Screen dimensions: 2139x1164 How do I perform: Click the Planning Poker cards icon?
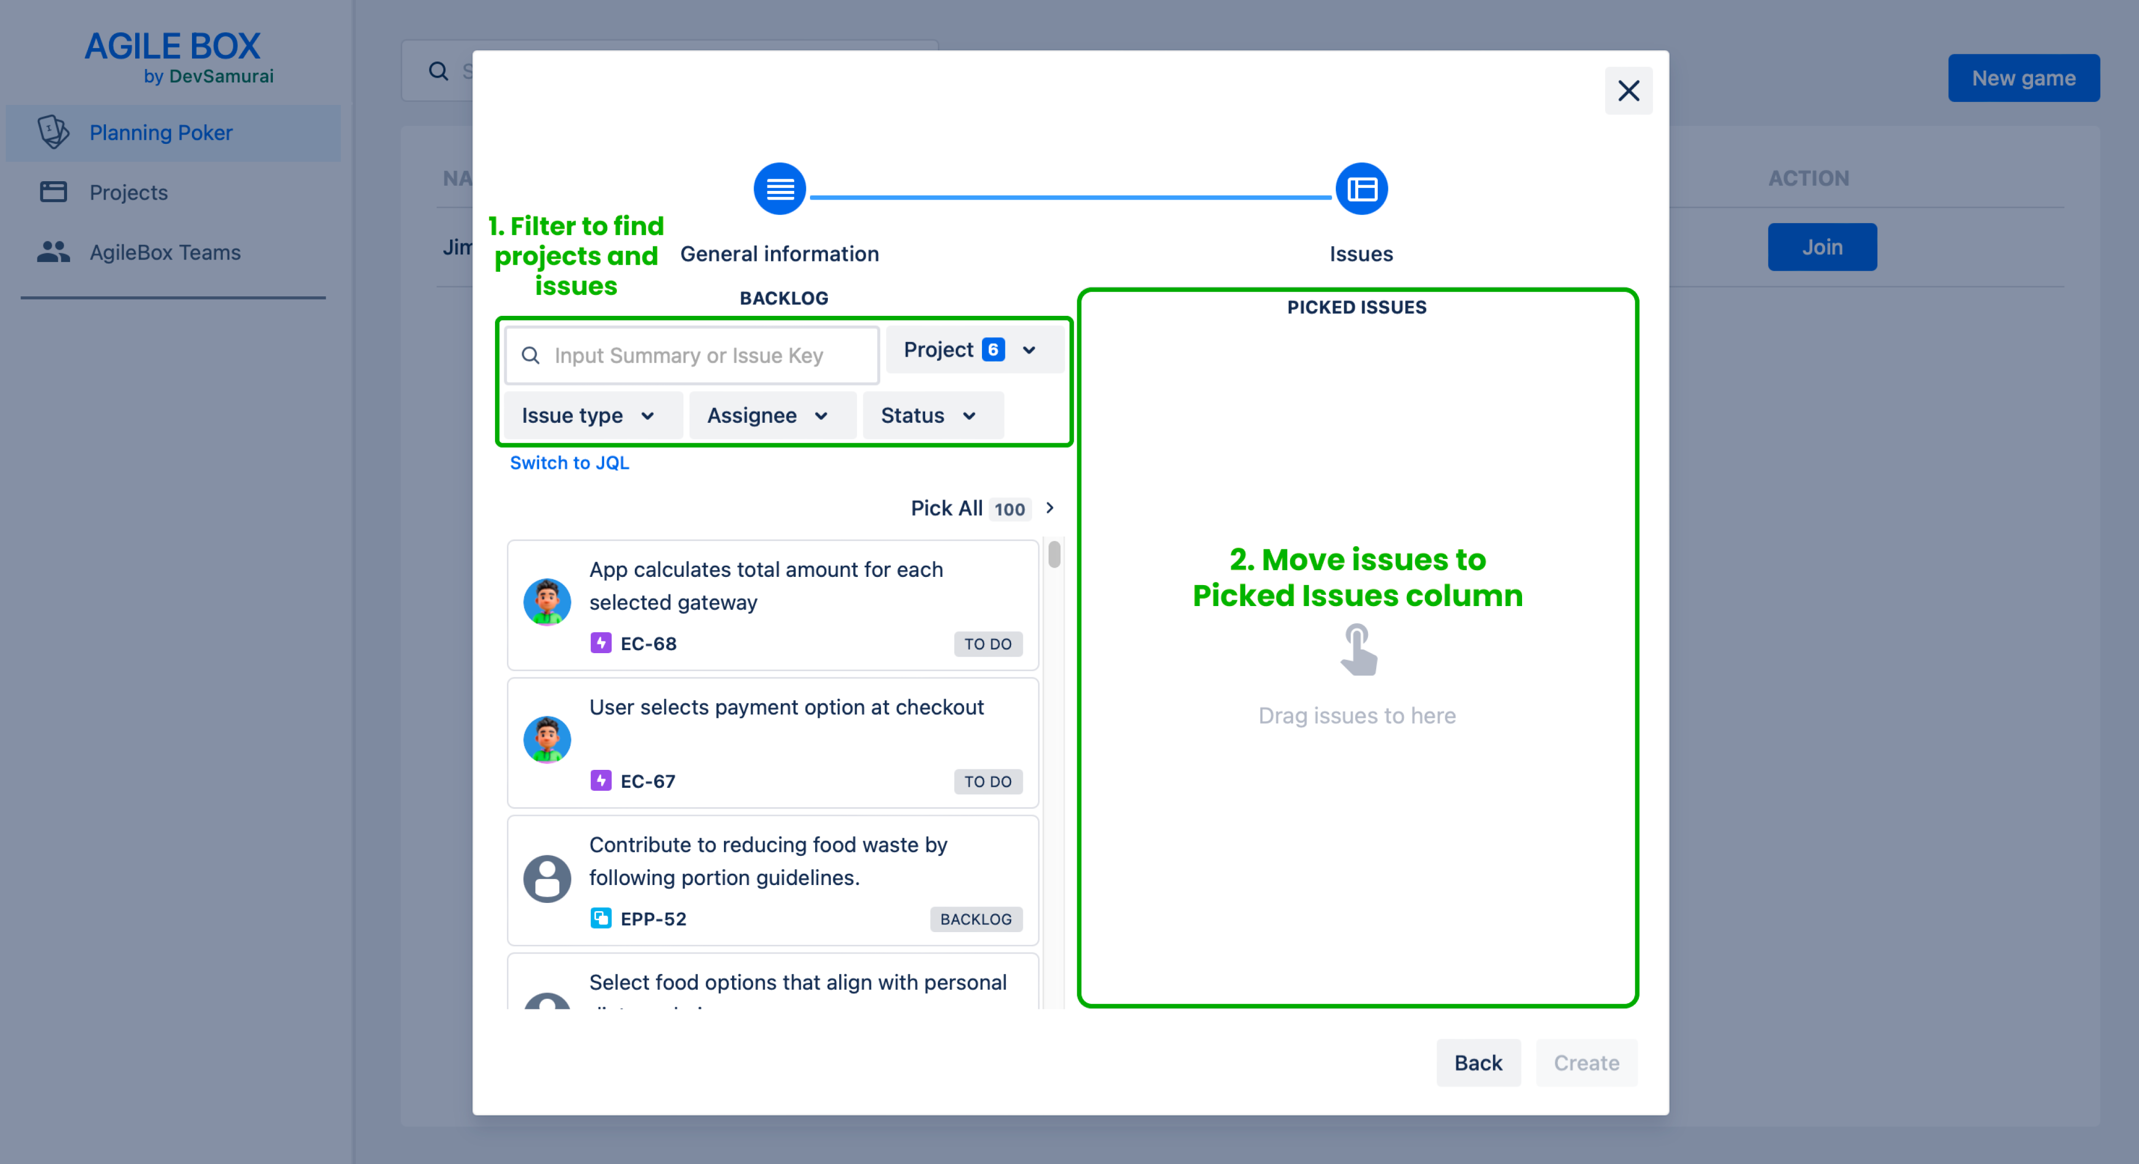(x=53, y=132)
